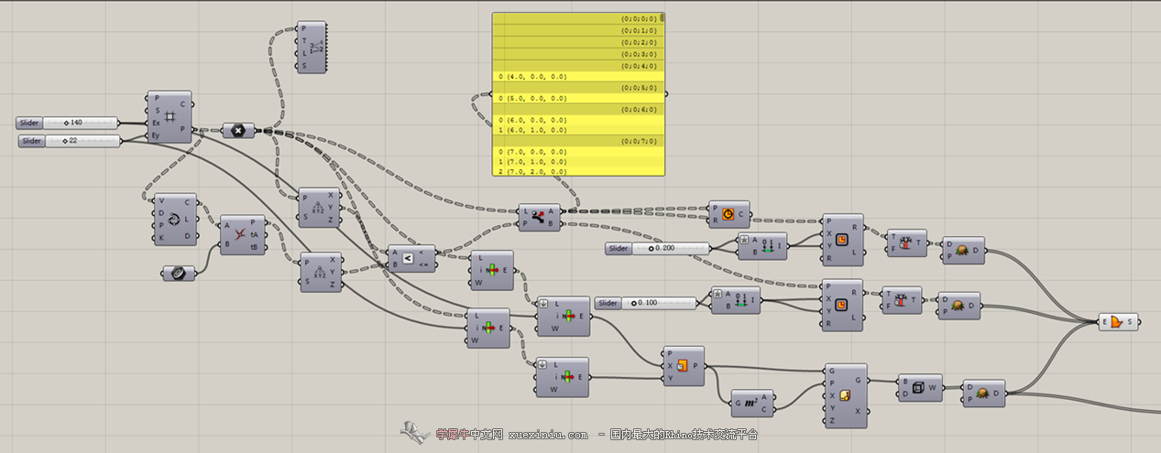The height and width of the screenshot is (453, 1161).
Task: Click the tA output on intersection component
Action: point(254,234)
